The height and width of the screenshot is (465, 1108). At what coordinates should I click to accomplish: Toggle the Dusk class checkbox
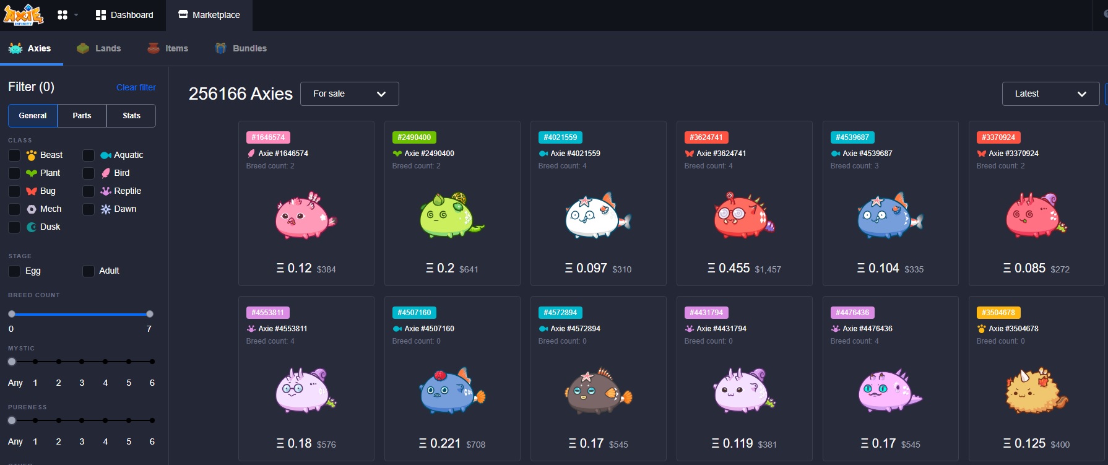(x=14, y=227)
